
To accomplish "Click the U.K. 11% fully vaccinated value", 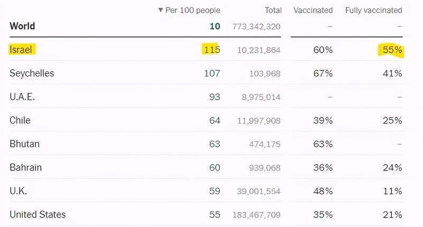I will [x=392, y=191].
